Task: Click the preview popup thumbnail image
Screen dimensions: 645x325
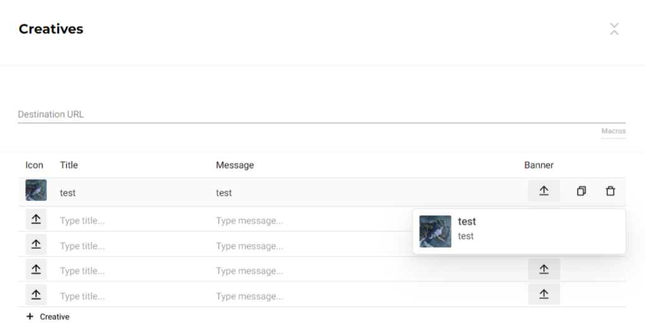Action: click(x=435, y=231)
